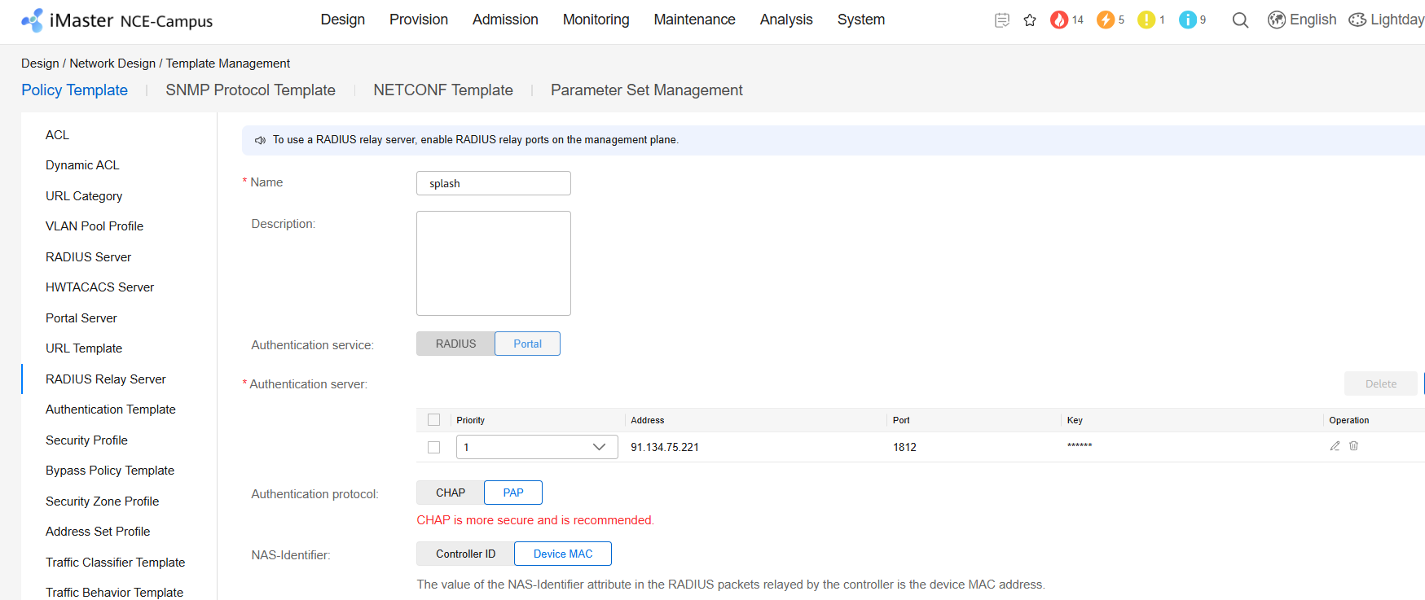Click the red critical alarms icon
Viewport: 1425px width, 600px height.
tap(1058, 20)
